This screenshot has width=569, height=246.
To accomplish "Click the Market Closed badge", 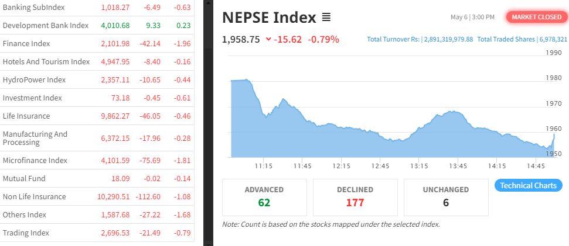I will pyautogui.click(x=536, y=17).
